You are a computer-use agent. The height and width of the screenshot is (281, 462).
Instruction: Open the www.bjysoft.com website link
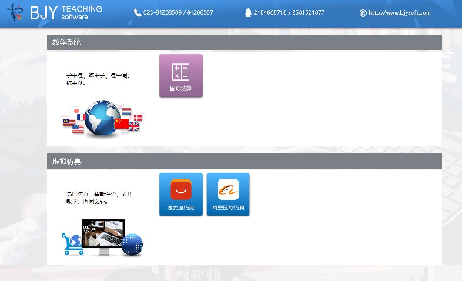pyautogui.click(x=400, y=12)
